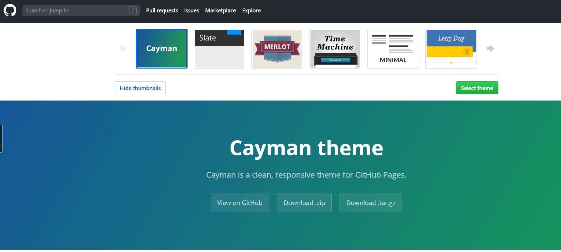The height and width of the screenshot is (252, 561).
Task: Click the left arrow of theme carousel
Action: pos(122,49)
